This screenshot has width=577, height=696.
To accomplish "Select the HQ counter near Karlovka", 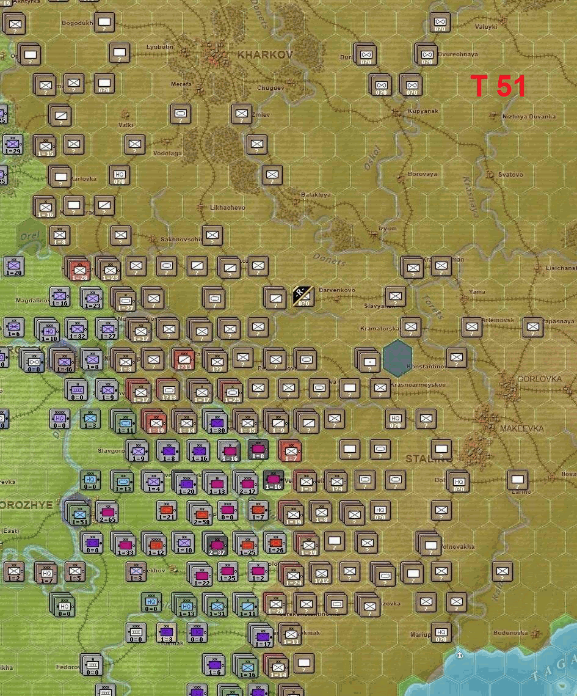I will click(x=120, y=176).
